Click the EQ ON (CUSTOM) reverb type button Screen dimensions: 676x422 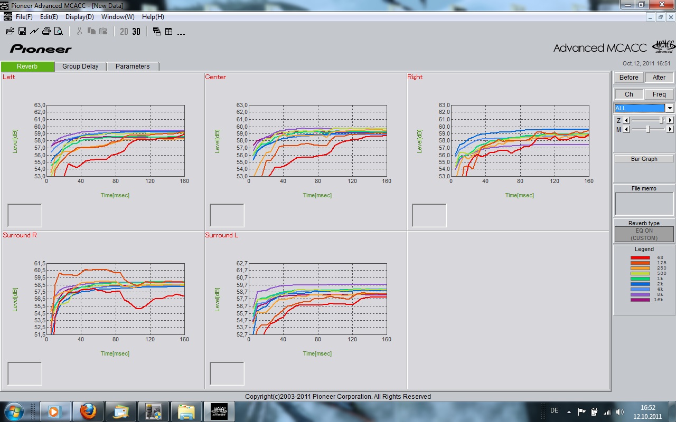[644, 234]
